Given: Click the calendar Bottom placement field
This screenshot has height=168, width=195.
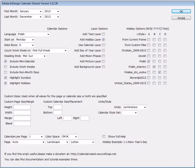Looking at the screenshot, I should [58, 113].
